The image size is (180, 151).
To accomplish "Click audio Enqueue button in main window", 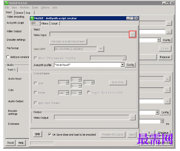I will point(163,133).
